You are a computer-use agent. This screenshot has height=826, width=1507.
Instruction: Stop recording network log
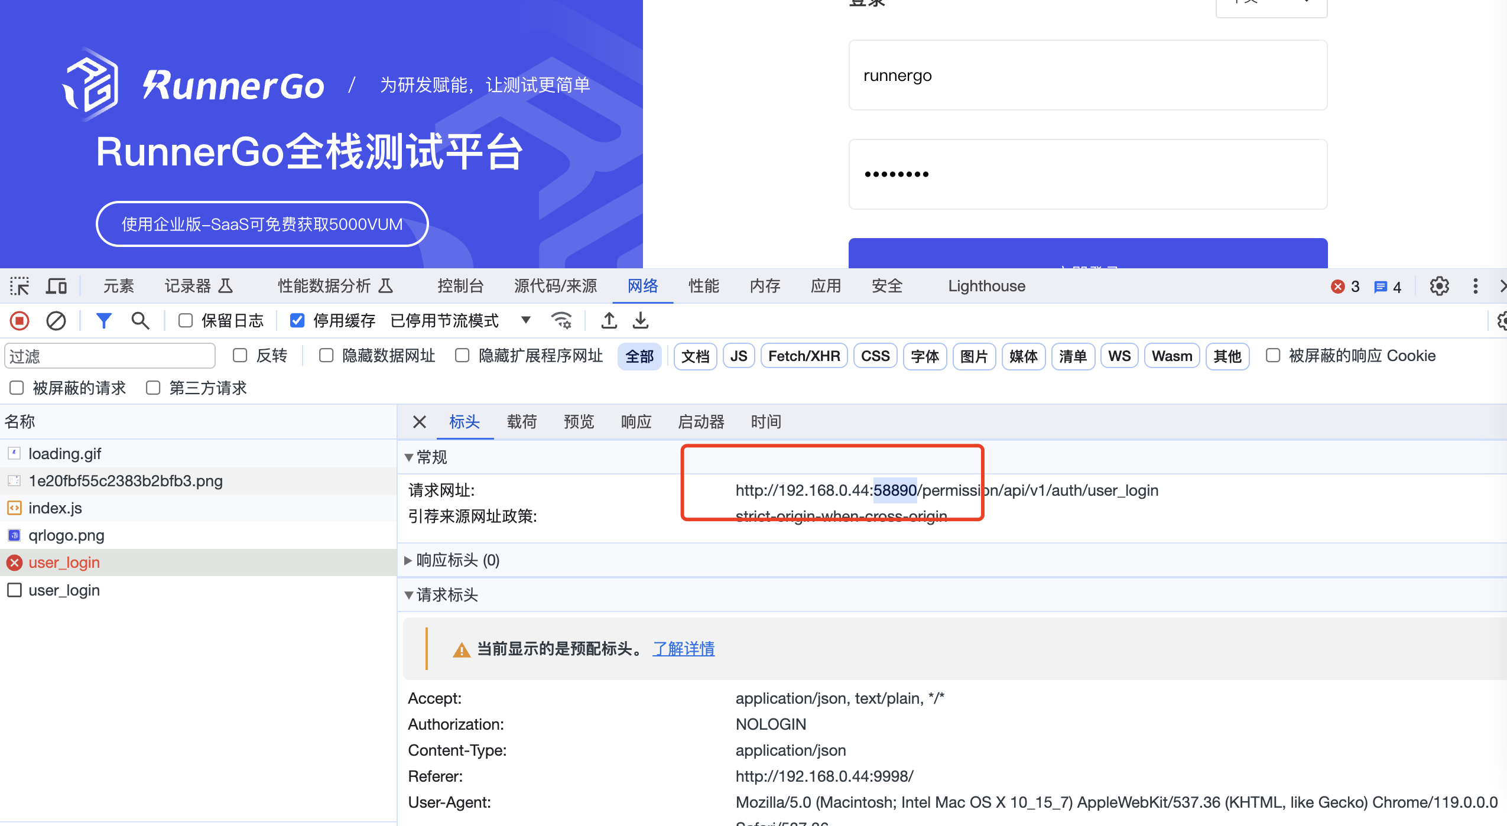[20, 321]
